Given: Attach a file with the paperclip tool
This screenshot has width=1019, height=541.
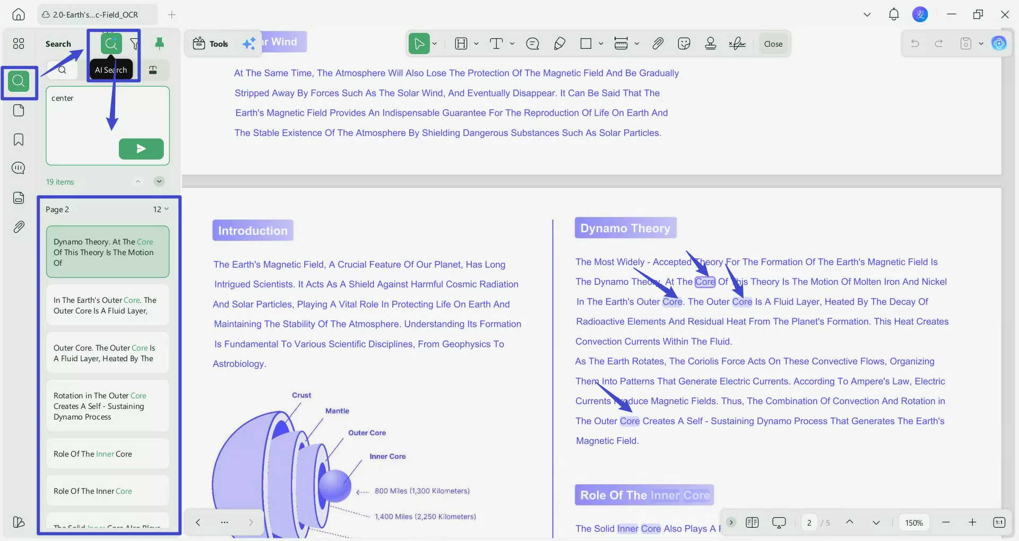Looking at the screenshot, I should click(658, 43).
